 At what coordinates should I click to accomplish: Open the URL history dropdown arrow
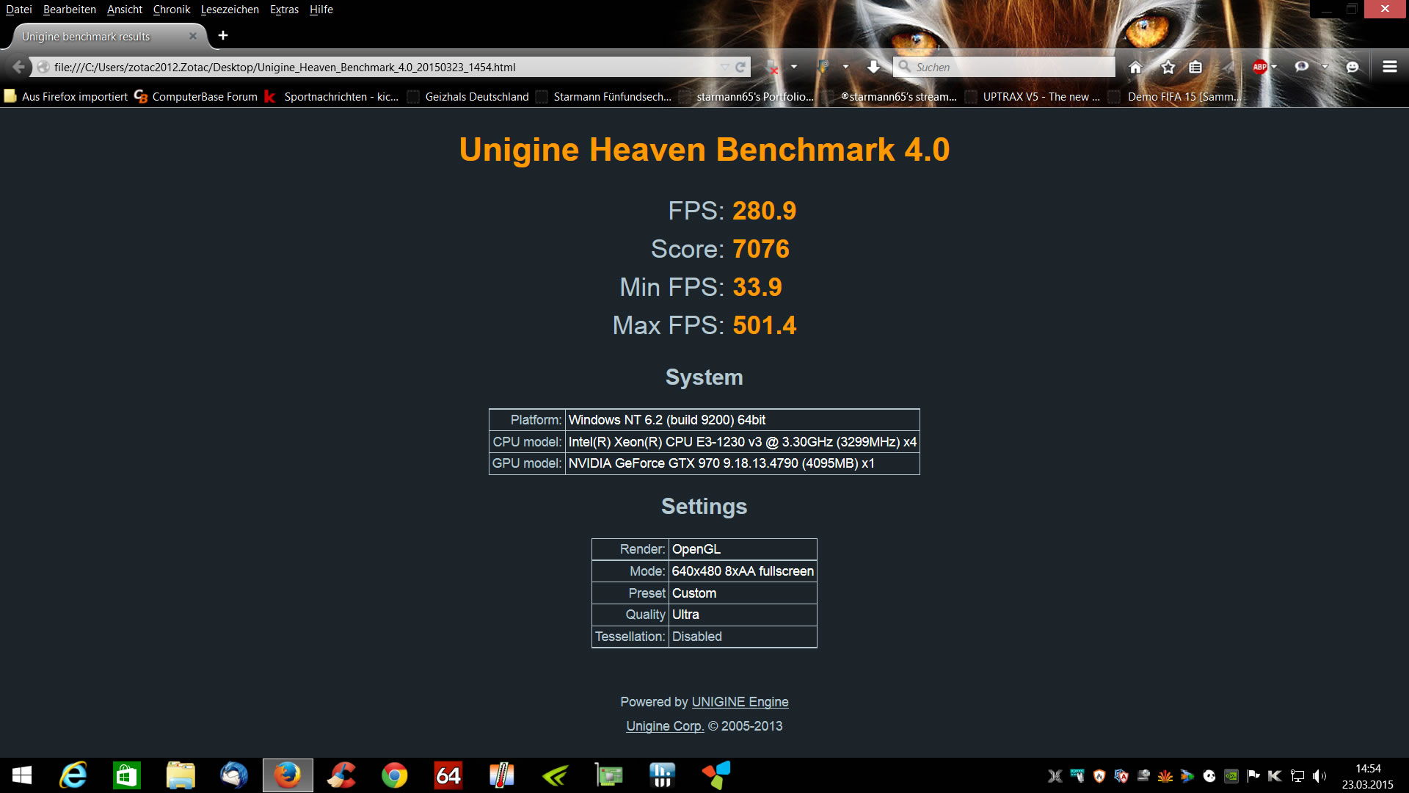[x=725, y=67]
